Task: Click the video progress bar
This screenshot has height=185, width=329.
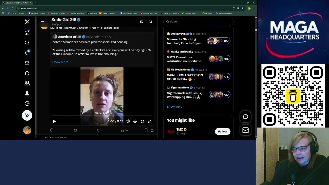Action: [x=102, y=115]
